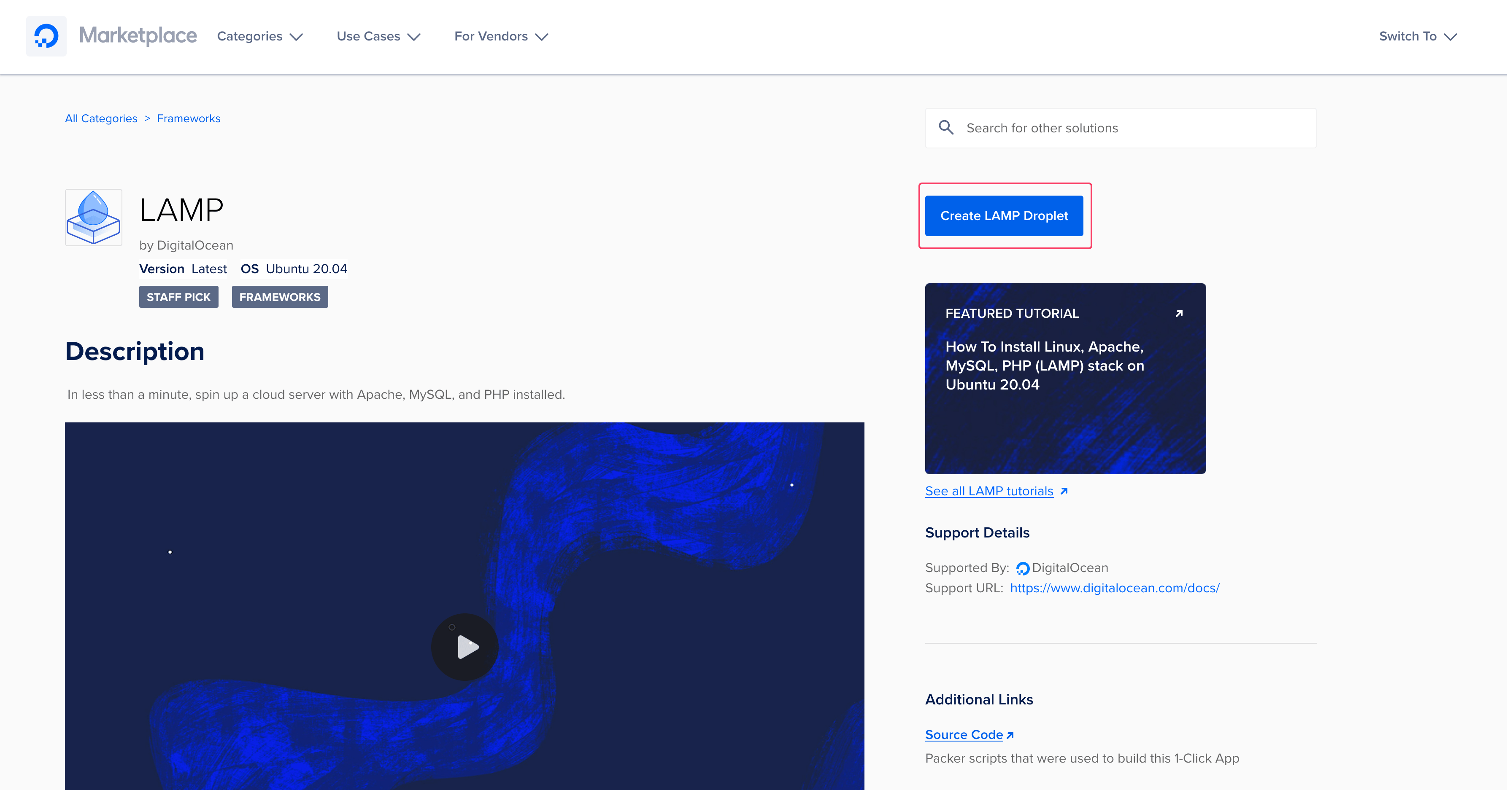The width and height of the screenshot is (1507, 790).
Task: Open the Frameworks breadcrumb link
Action: (188, 118)
